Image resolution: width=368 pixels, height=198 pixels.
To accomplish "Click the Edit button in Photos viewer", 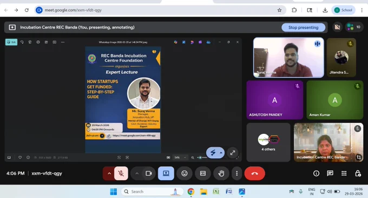I will (11, 42).
